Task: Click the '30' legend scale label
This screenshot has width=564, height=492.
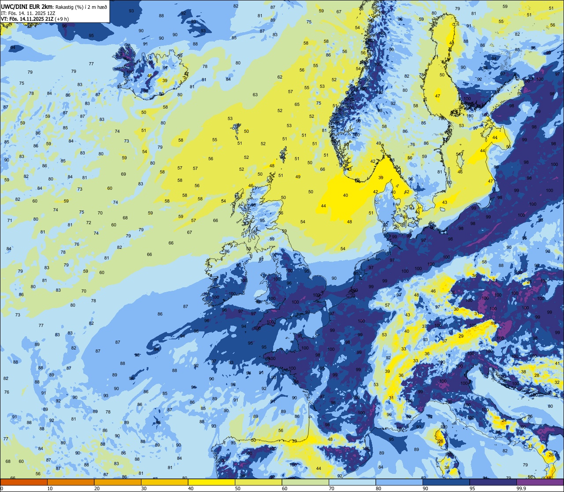Action: [x=144, y=488]
